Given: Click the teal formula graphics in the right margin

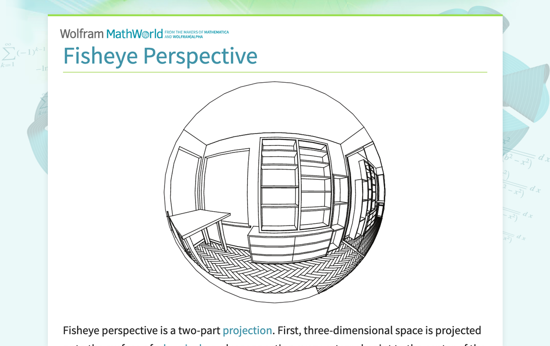Looking at the screenshot, I should (524, 182).
